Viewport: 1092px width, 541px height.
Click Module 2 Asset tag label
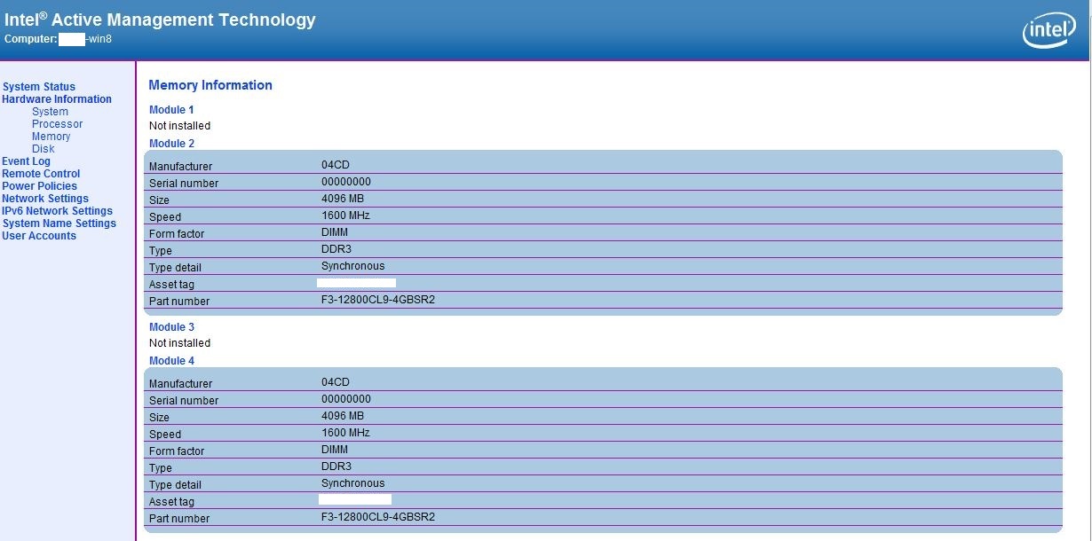171,285
